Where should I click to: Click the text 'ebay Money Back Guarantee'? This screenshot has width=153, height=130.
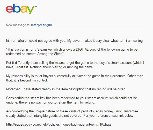[x=117, y=111]
